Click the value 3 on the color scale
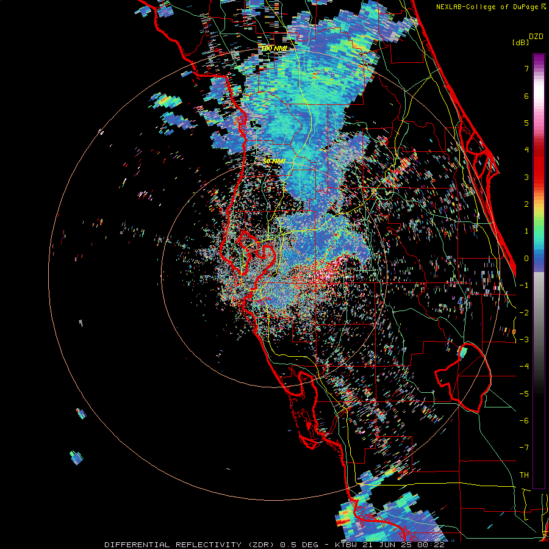The image size is (549, 549). coord(526,177)
